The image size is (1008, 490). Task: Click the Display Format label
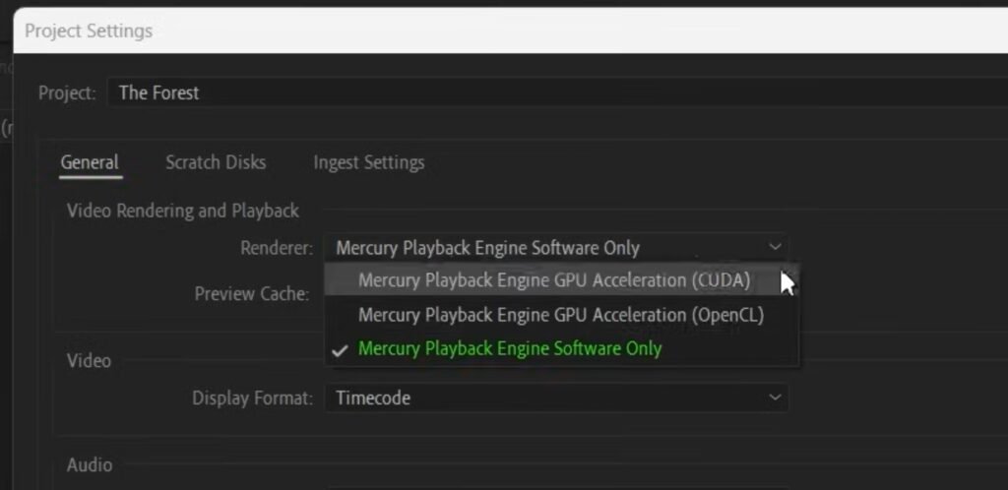[252, 398]
